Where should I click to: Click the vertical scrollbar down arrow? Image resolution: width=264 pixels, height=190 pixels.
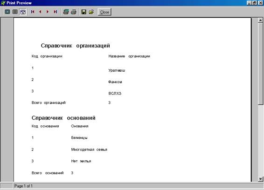[260, 179]
